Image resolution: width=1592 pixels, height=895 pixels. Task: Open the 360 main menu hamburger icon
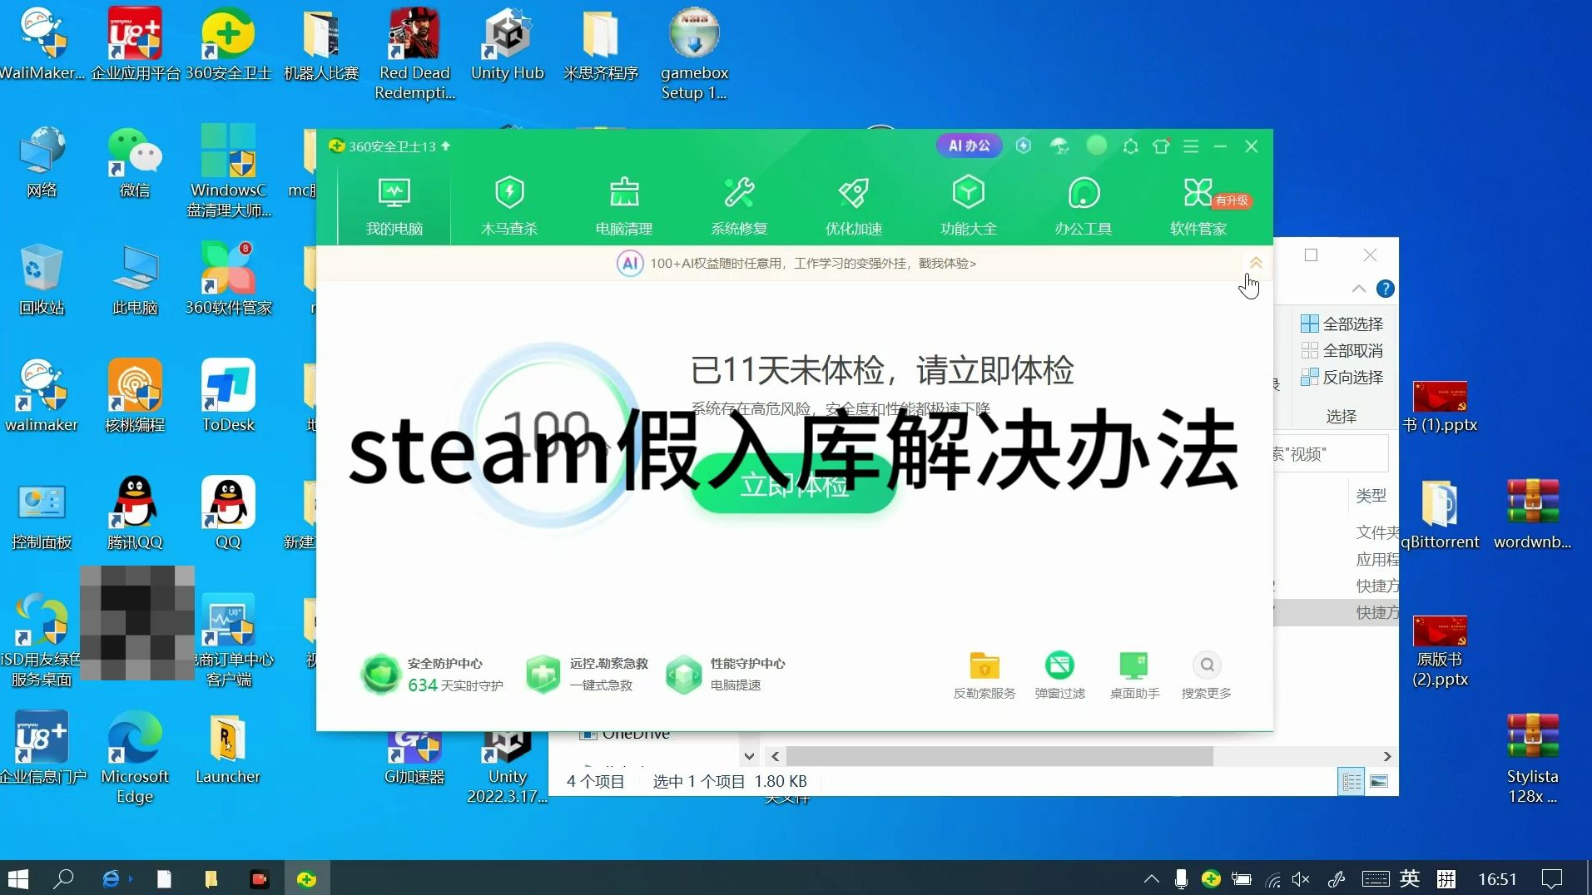click(x=1191, y=146)
